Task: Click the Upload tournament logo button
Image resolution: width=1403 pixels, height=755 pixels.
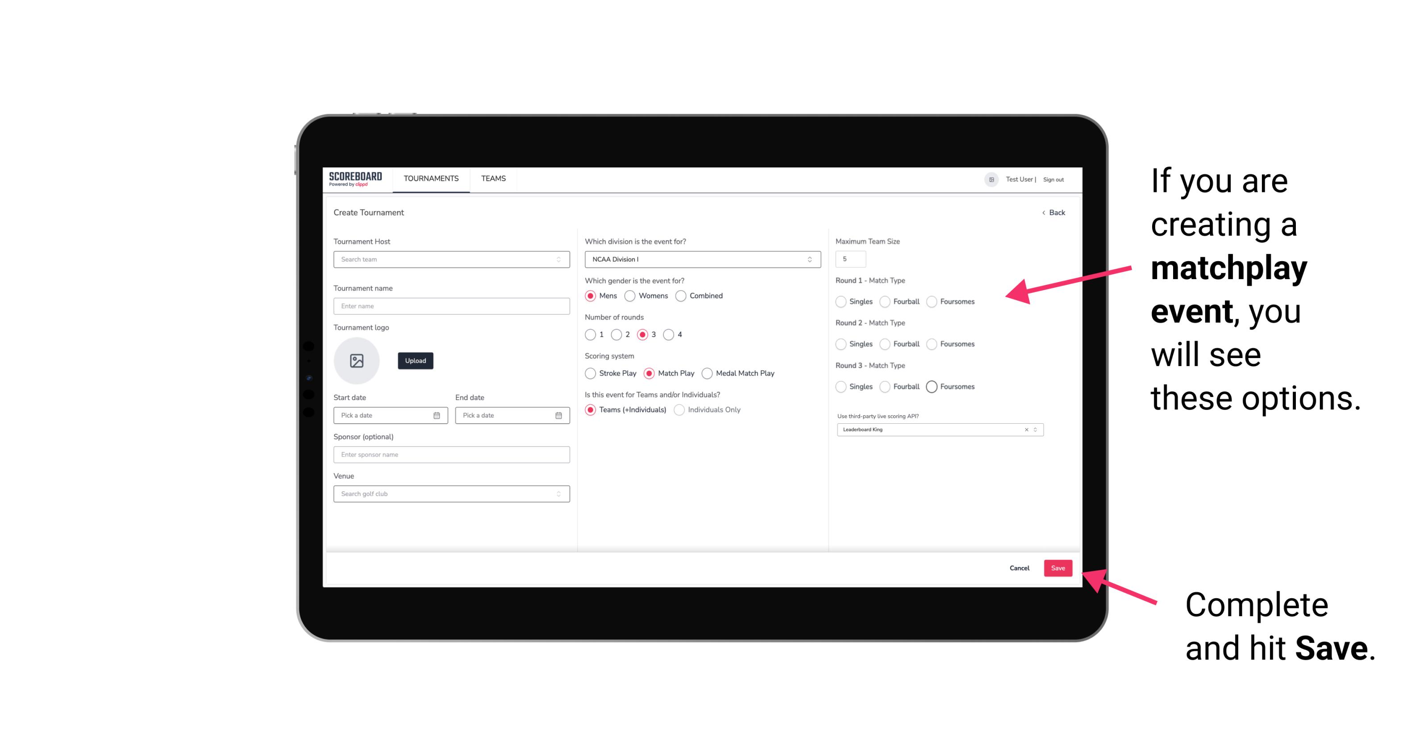Action: (x=415, y=361)
